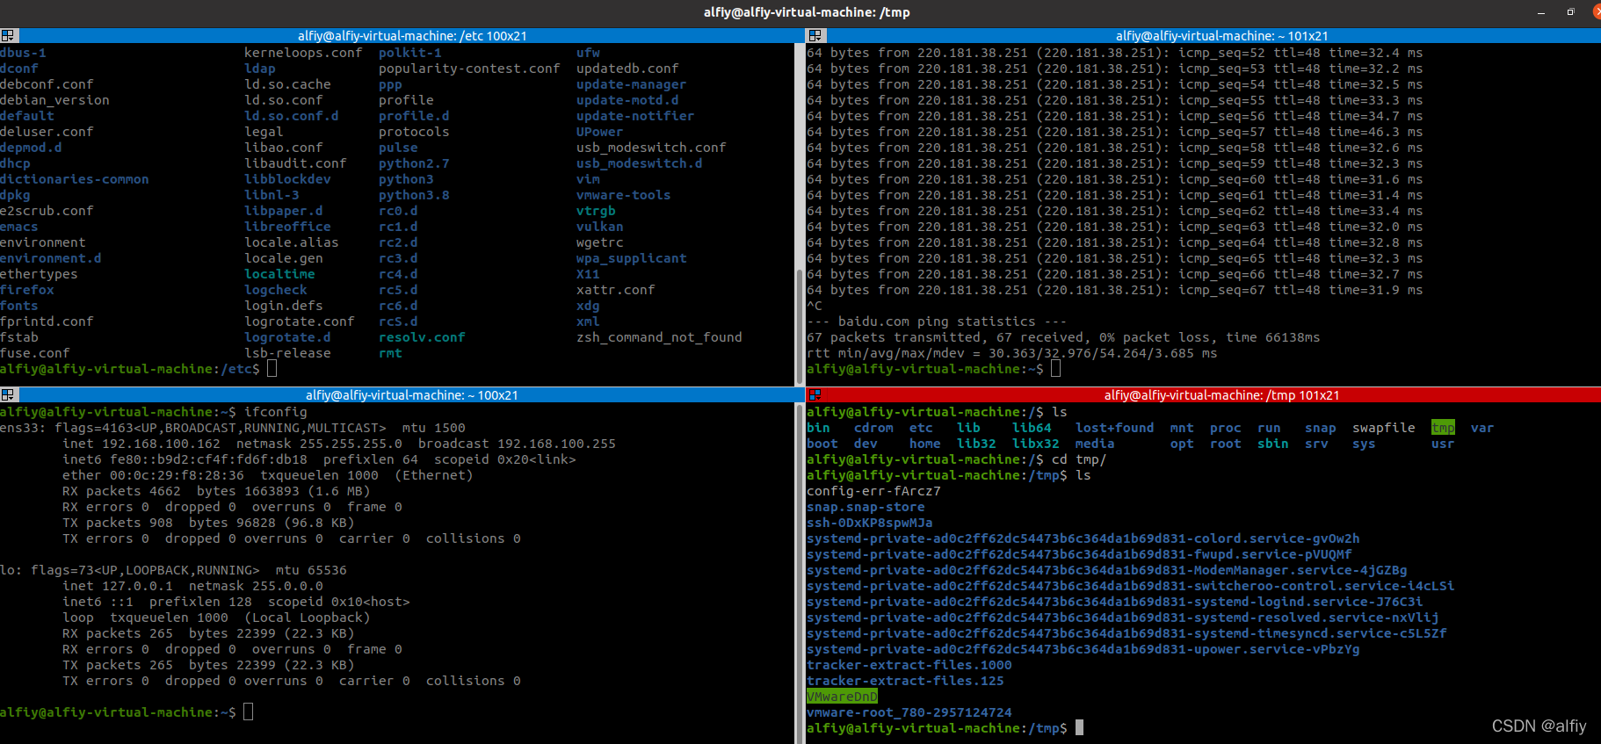
Task: Click the ~ 100x21 ifconfig pane title bar
Action: click(412, 395)
